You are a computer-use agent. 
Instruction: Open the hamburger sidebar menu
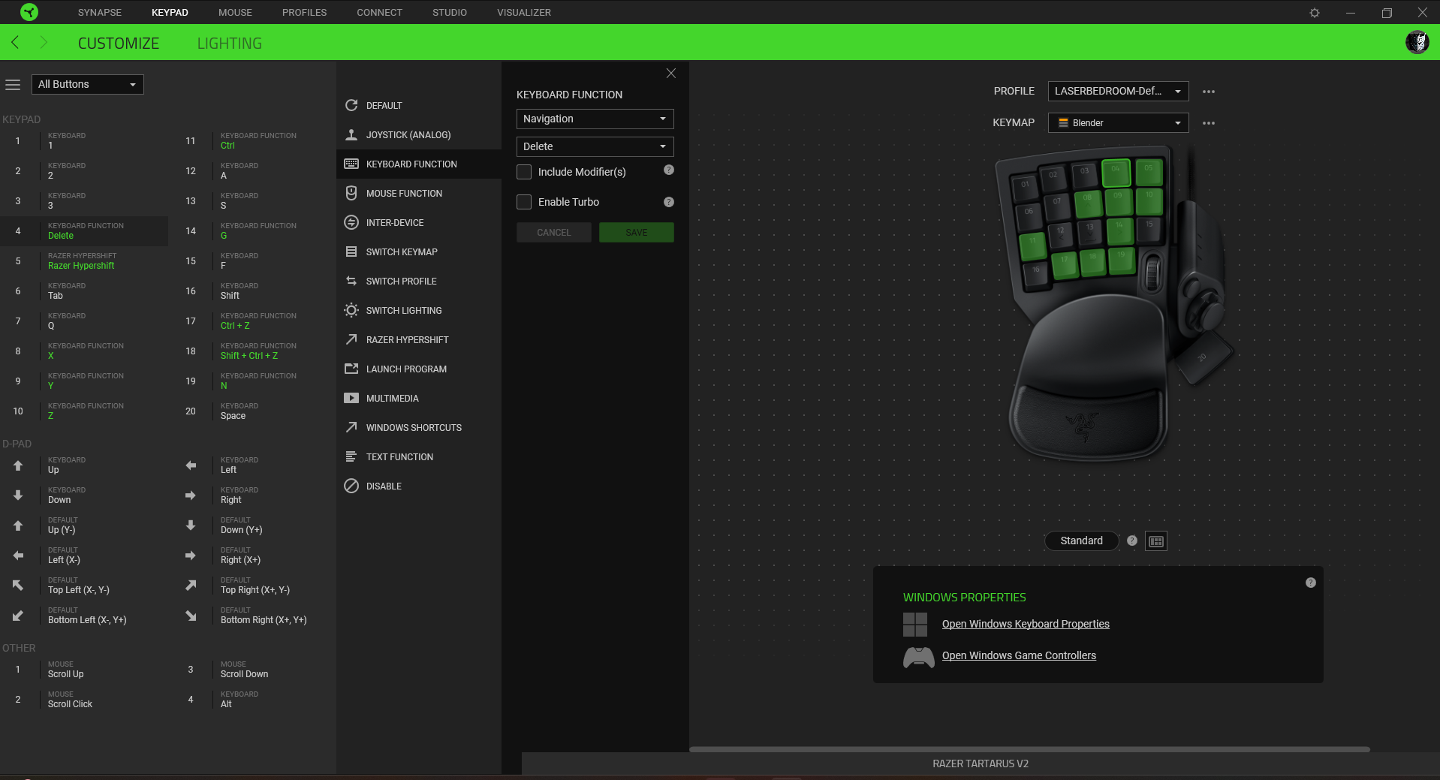13,85
